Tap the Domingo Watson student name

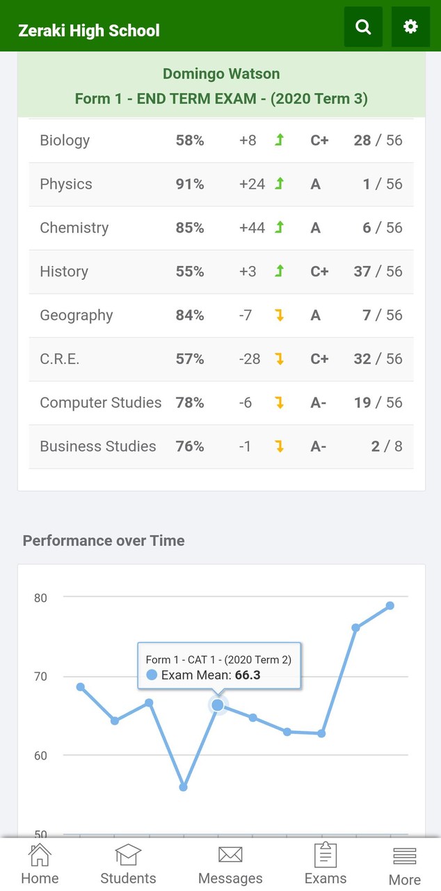221,74
